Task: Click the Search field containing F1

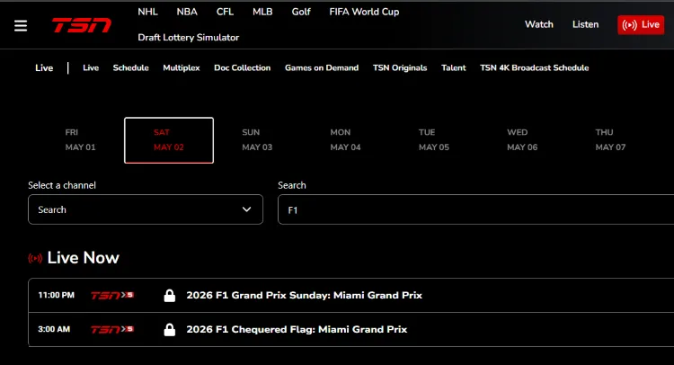Action: [476, 209]
